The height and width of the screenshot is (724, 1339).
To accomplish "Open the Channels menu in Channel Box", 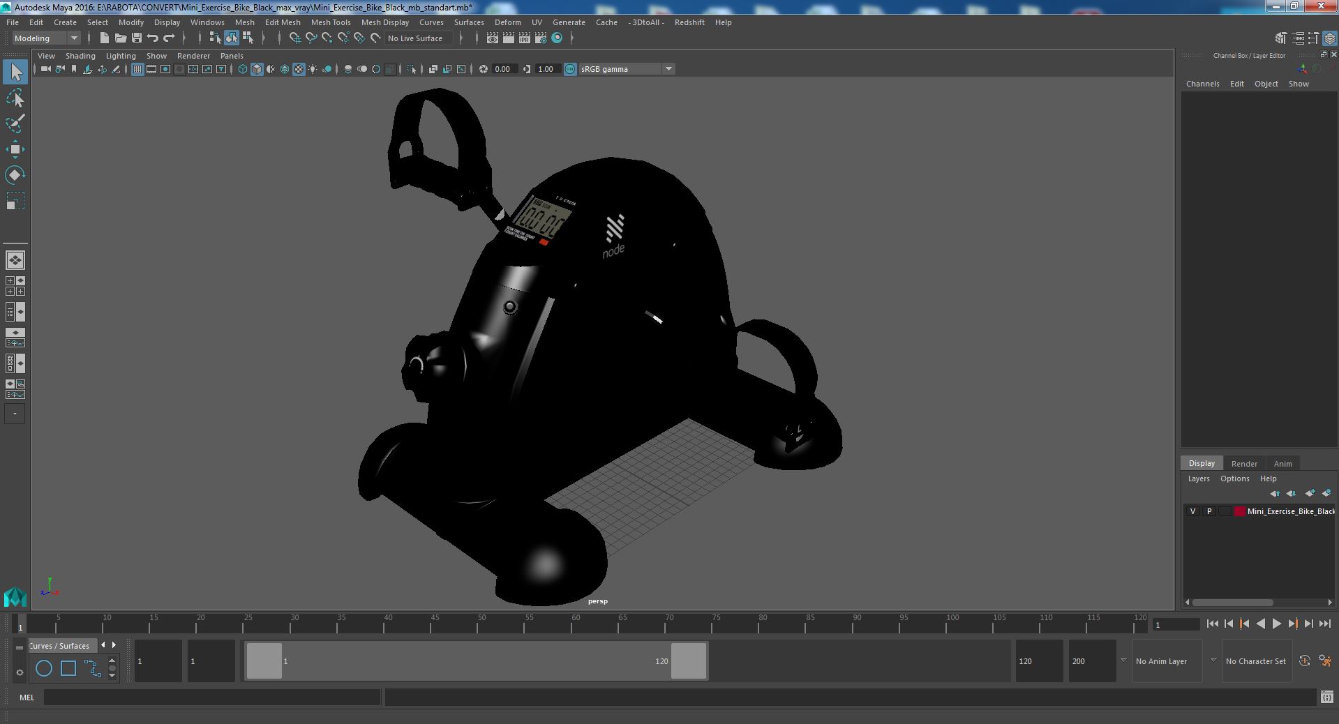I will pos(1202,84).
